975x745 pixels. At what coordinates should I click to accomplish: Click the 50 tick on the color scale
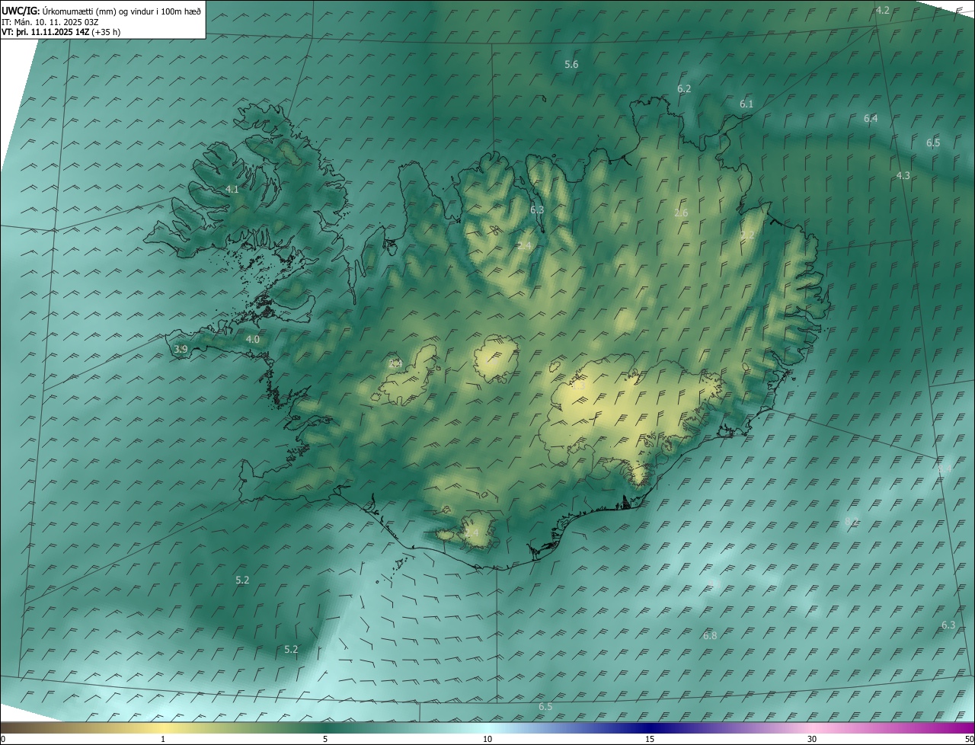point(969,740)
